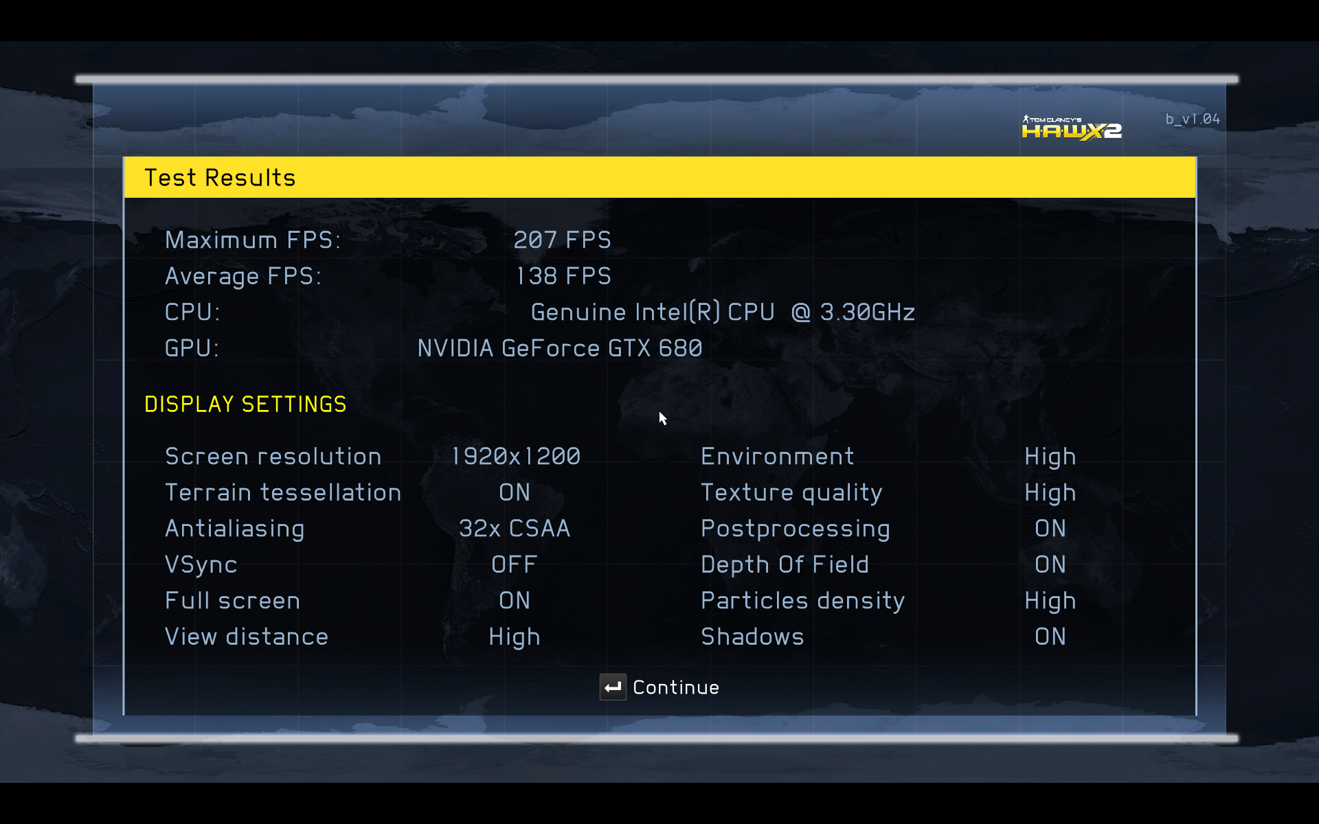Select the Depth Of Field ON value
This screenshot has width=1319, height=824.
pyautogui.click(x=1050, y=564)
